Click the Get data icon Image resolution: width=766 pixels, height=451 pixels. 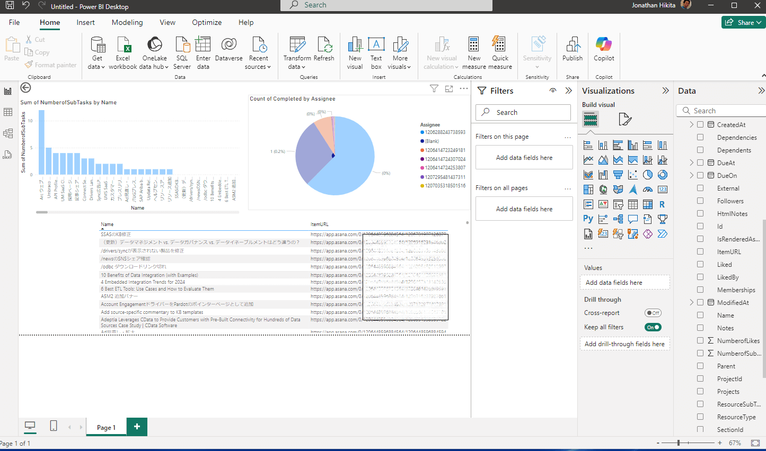pyautogui.click(x=98, y=47)
